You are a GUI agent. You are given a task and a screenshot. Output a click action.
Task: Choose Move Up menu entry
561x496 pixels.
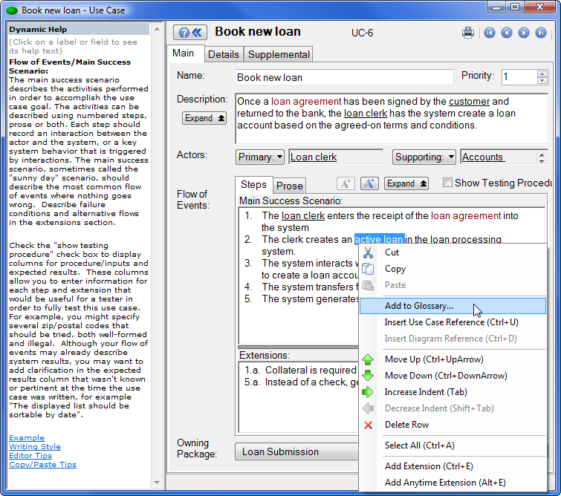tap(453, 359)
